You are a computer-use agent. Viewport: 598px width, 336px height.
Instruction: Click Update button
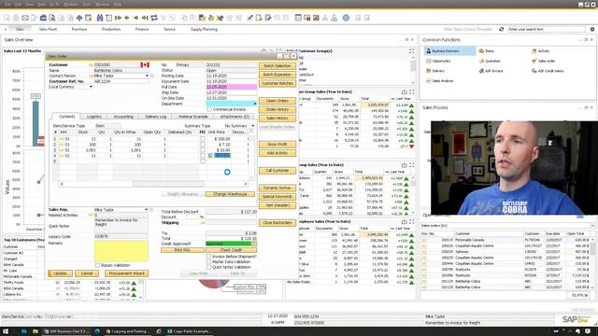click(x=60, y=273)
